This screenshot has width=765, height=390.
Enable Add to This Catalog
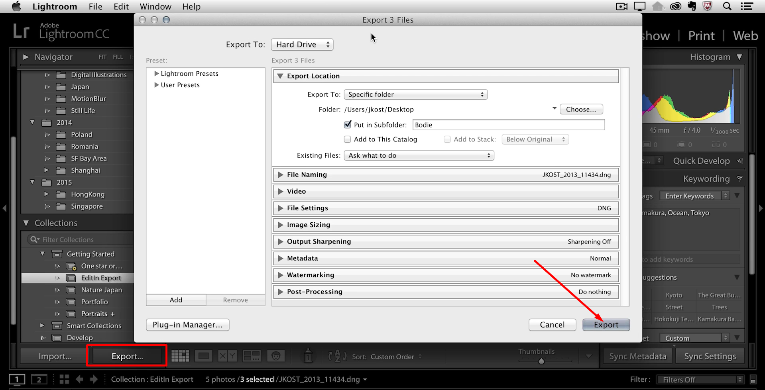pyautogui.click(x=347, y=139)
